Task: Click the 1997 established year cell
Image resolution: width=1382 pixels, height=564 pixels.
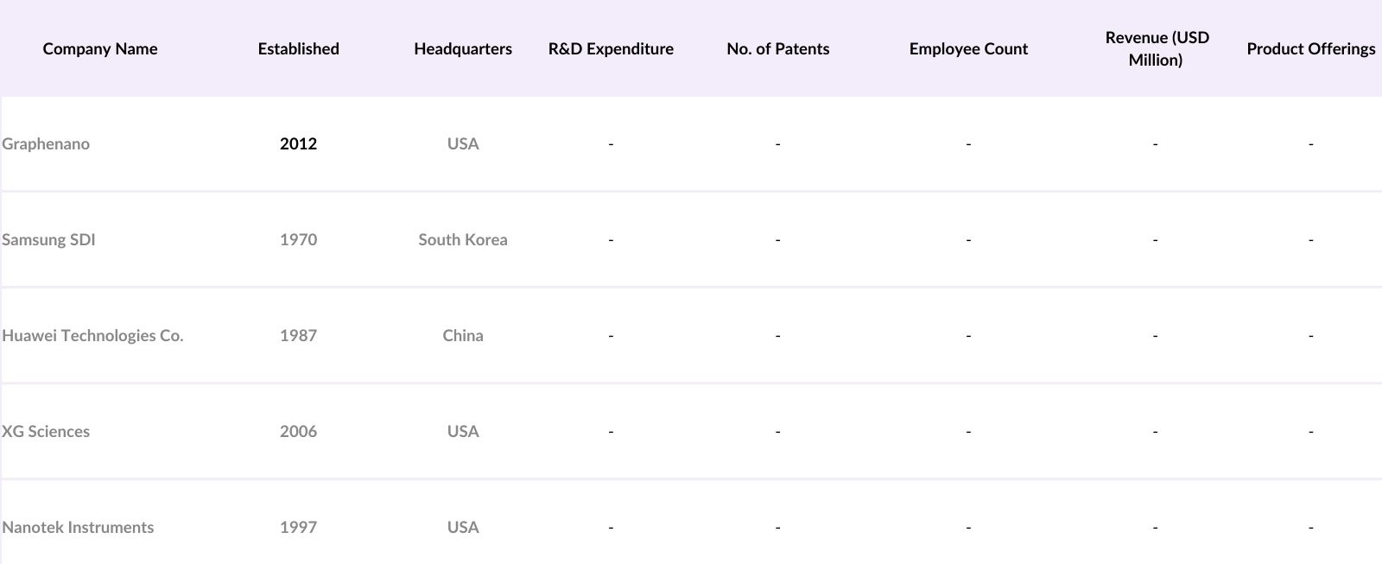Action: (x=298, y=527)
